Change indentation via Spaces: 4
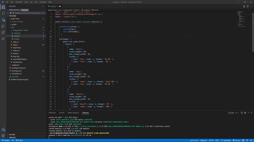254x142 pixels. pyautogui.click(x=204, y=140)
